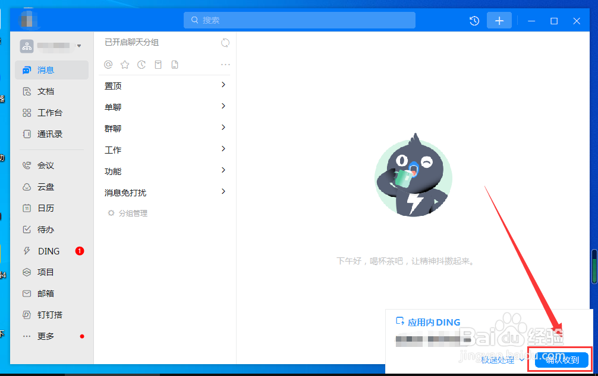Expand the 工作 group chevron

coord(224,148)
